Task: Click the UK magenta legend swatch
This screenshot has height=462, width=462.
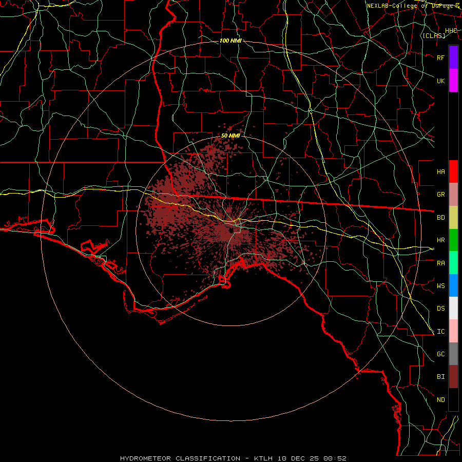Action: [453, 81]
